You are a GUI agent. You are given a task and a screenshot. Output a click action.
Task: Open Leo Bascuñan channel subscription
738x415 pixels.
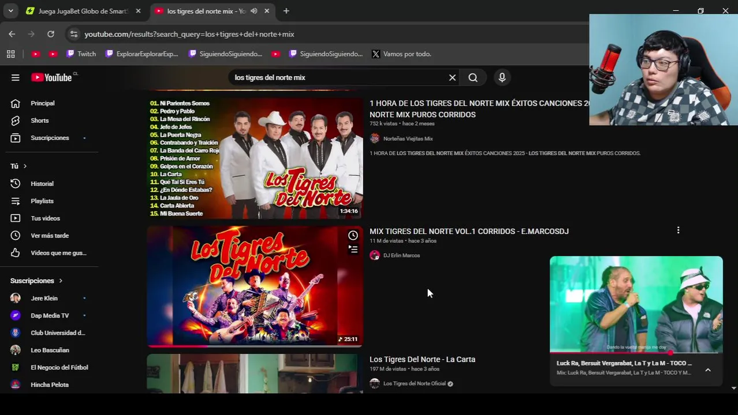[49, 350]
